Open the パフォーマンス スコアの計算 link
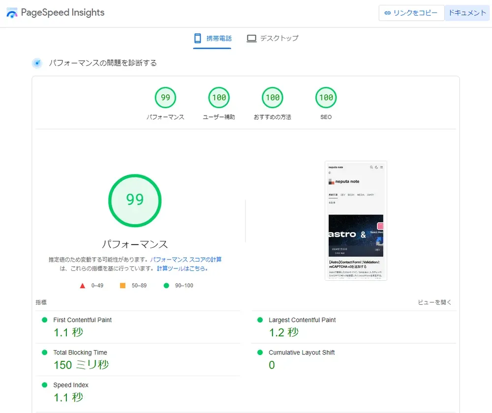This screenshot has height=413, width=492. (x=185, y=260)
